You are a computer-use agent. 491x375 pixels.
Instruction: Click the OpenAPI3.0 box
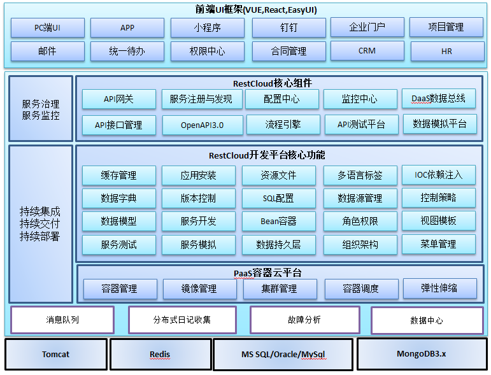coord(202,125)
